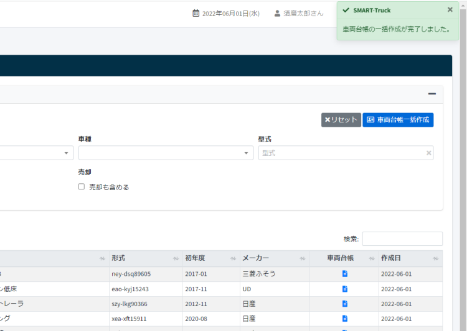Enable 売却も含める checkbox
The width and height of the screenshot is (467, 331).
click(82, 187)
